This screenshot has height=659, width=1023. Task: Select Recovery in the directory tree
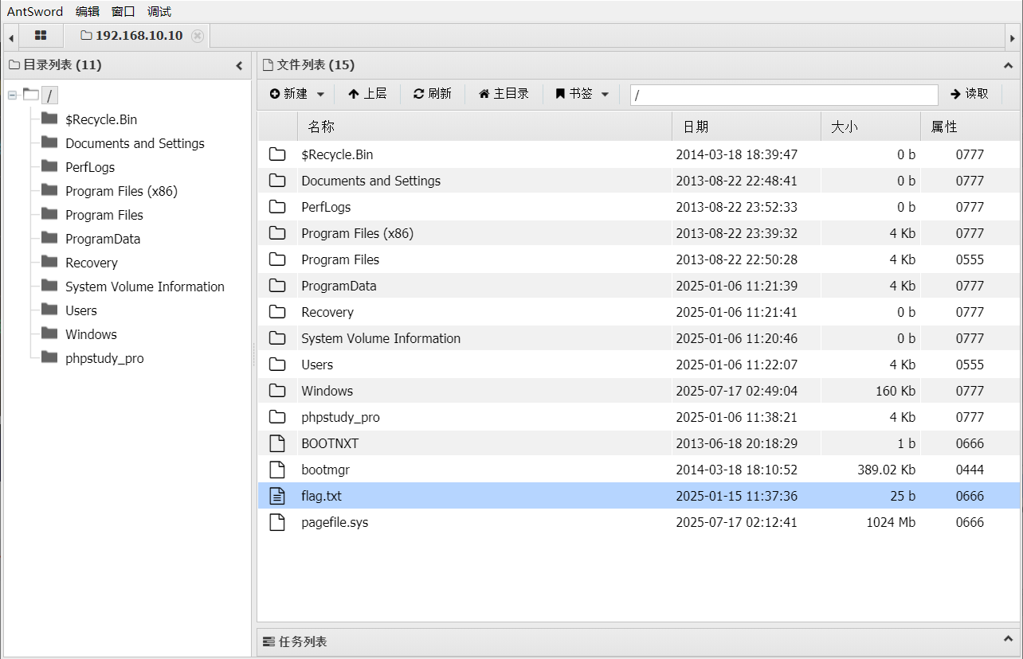[x=92, y=263]
